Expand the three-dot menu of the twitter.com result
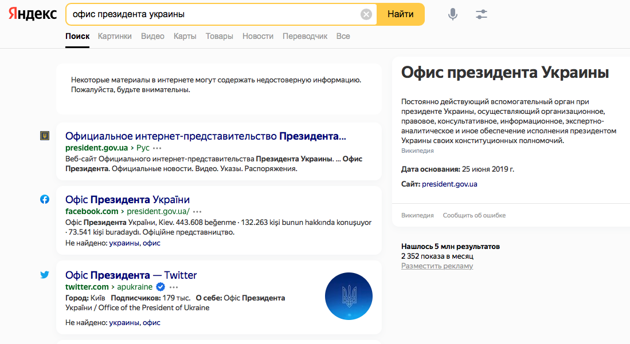 (174, 287)
